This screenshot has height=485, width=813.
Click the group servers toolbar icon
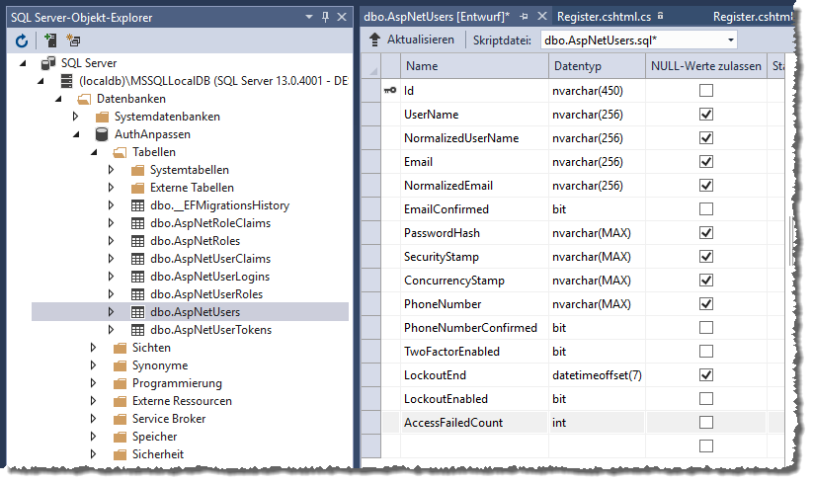73,40
